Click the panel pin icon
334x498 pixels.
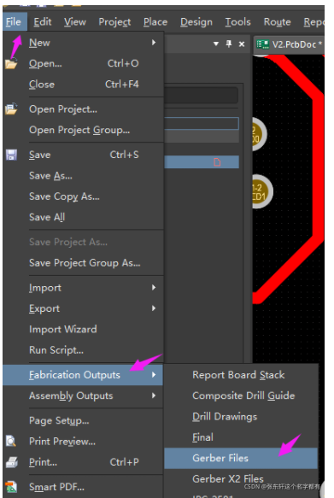229,44
